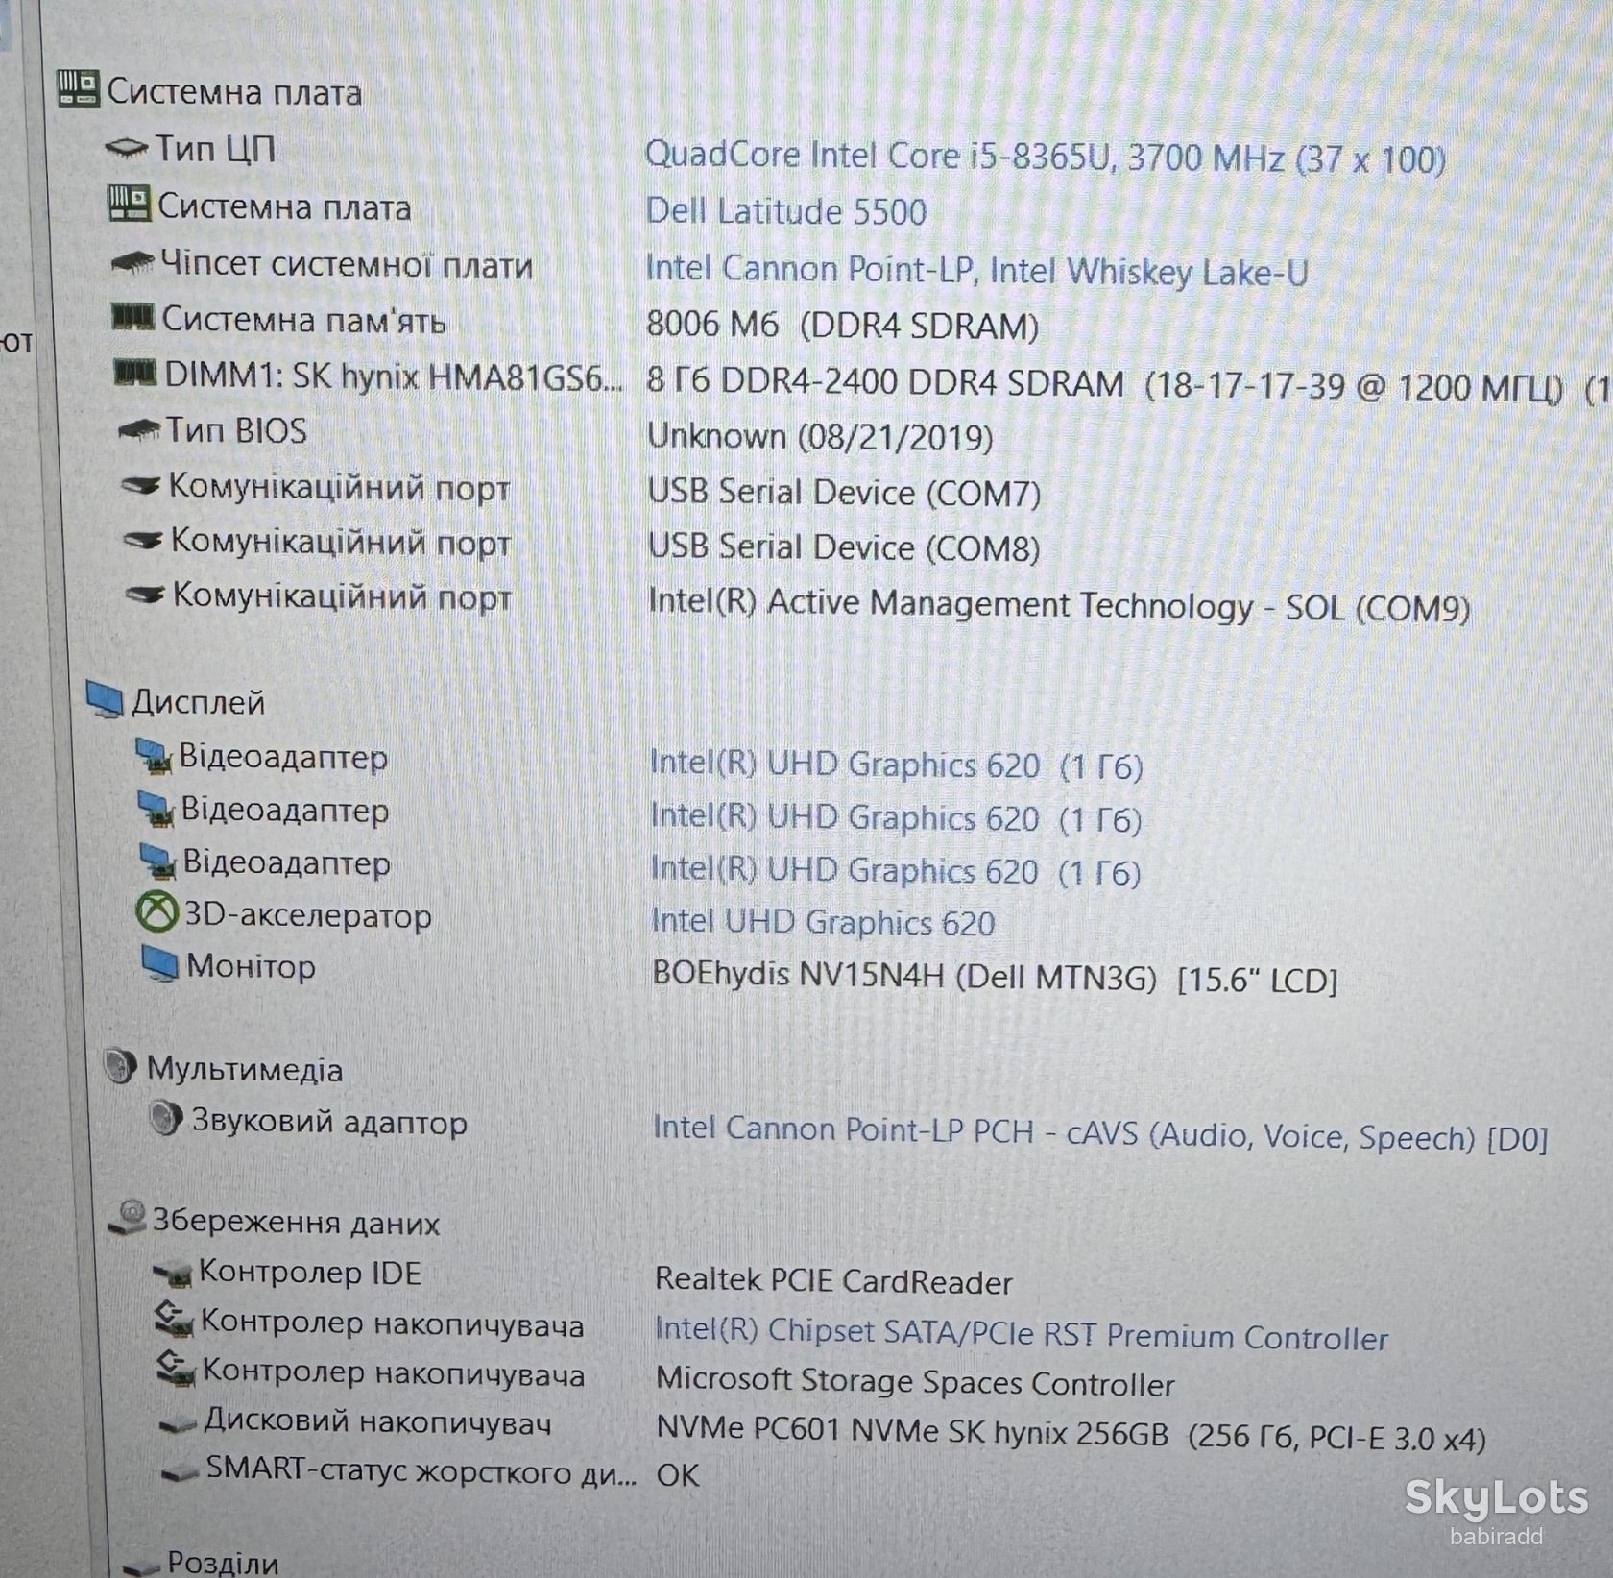Open second Intel(R) UHD Graphics 620 link
This screenshot has width=1613, height=1578.
pos(896,818)
